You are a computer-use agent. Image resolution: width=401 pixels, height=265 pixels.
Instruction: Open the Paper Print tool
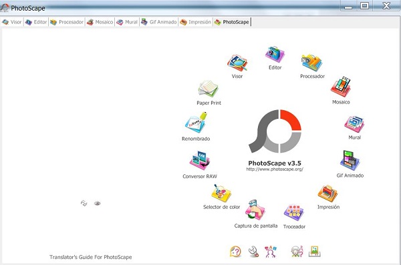tap(209, 89)
